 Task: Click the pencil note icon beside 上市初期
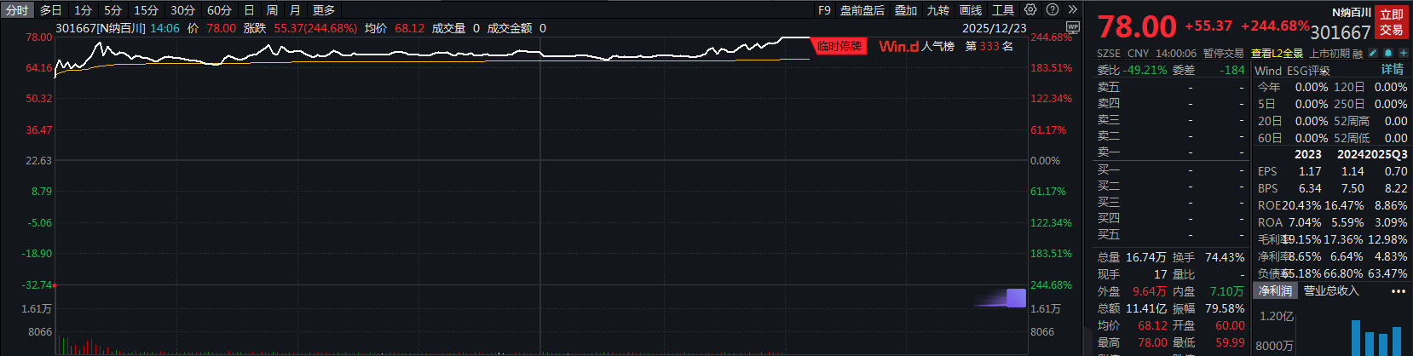[1373, 53]
